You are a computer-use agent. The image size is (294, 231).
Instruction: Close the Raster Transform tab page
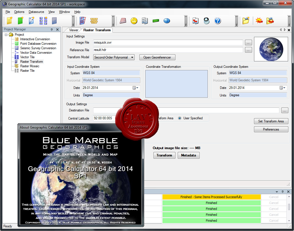[x=289, y=30]
